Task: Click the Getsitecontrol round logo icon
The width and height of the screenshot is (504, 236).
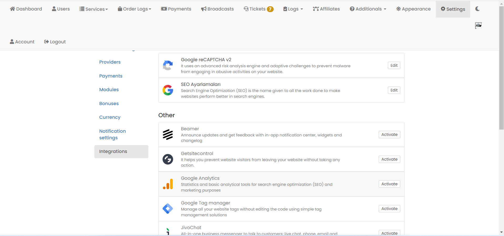Action: point(168,159)
